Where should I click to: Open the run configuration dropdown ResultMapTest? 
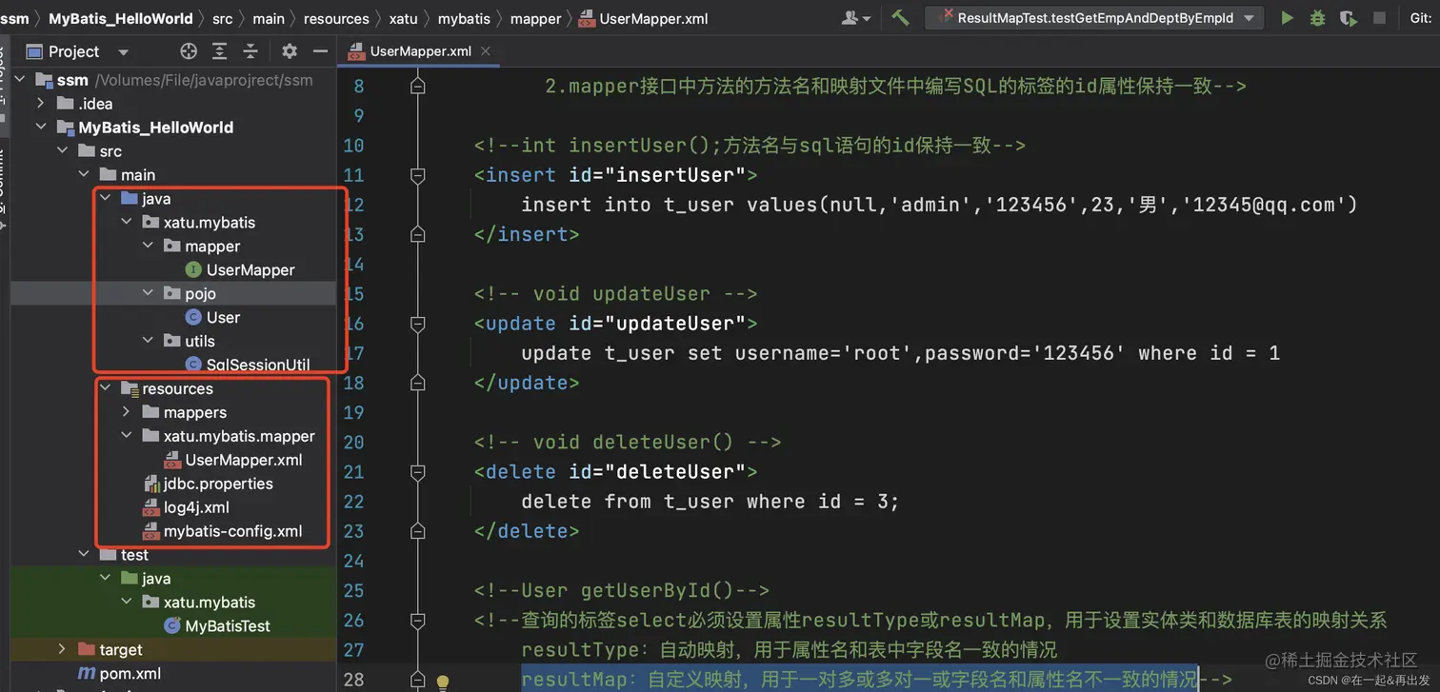click(1093, 17)
